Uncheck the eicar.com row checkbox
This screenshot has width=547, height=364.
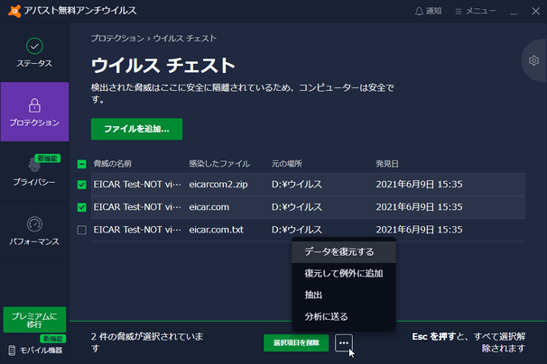pyautogui.click(x=81, y=207)
